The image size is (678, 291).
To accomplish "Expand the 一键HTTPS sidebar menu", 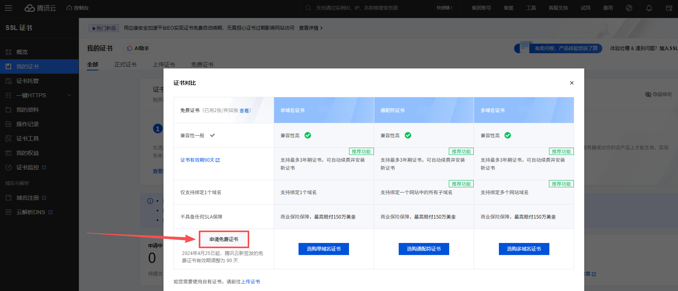I will click(69, 95).
